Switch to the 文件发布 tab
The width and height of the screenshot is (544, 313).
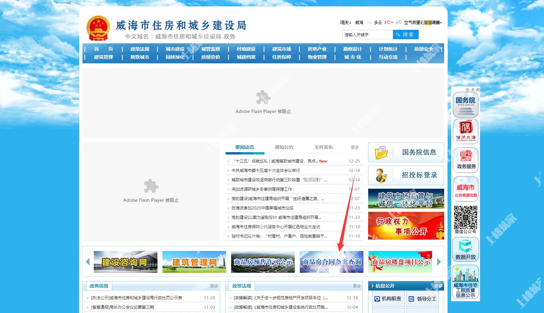tap(324, 147)
